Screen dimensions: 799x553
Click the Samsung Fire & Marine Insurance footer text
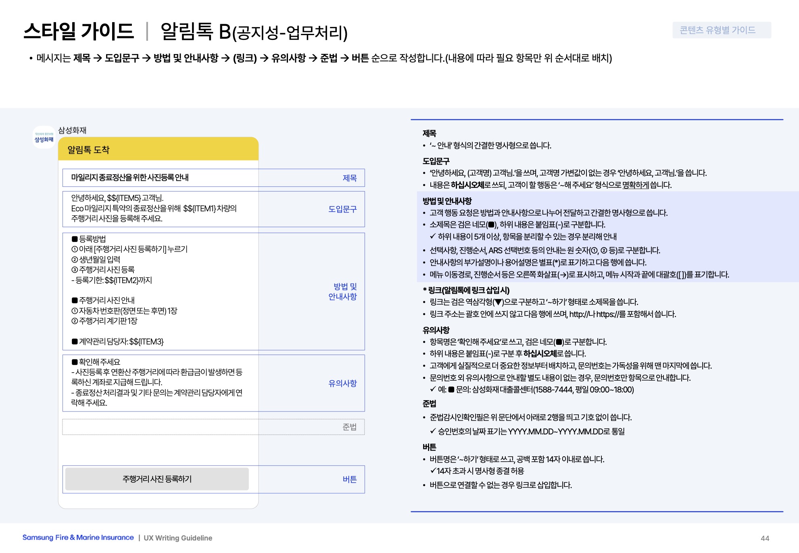pos(78,538)
